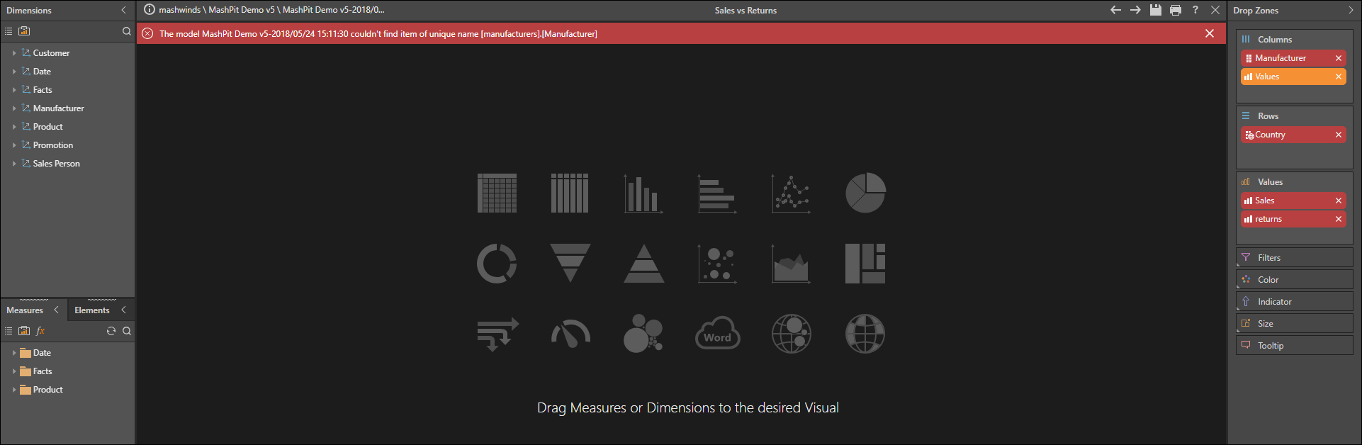
Task: Collapse the Dimensions panel
Action: point(123,10)
